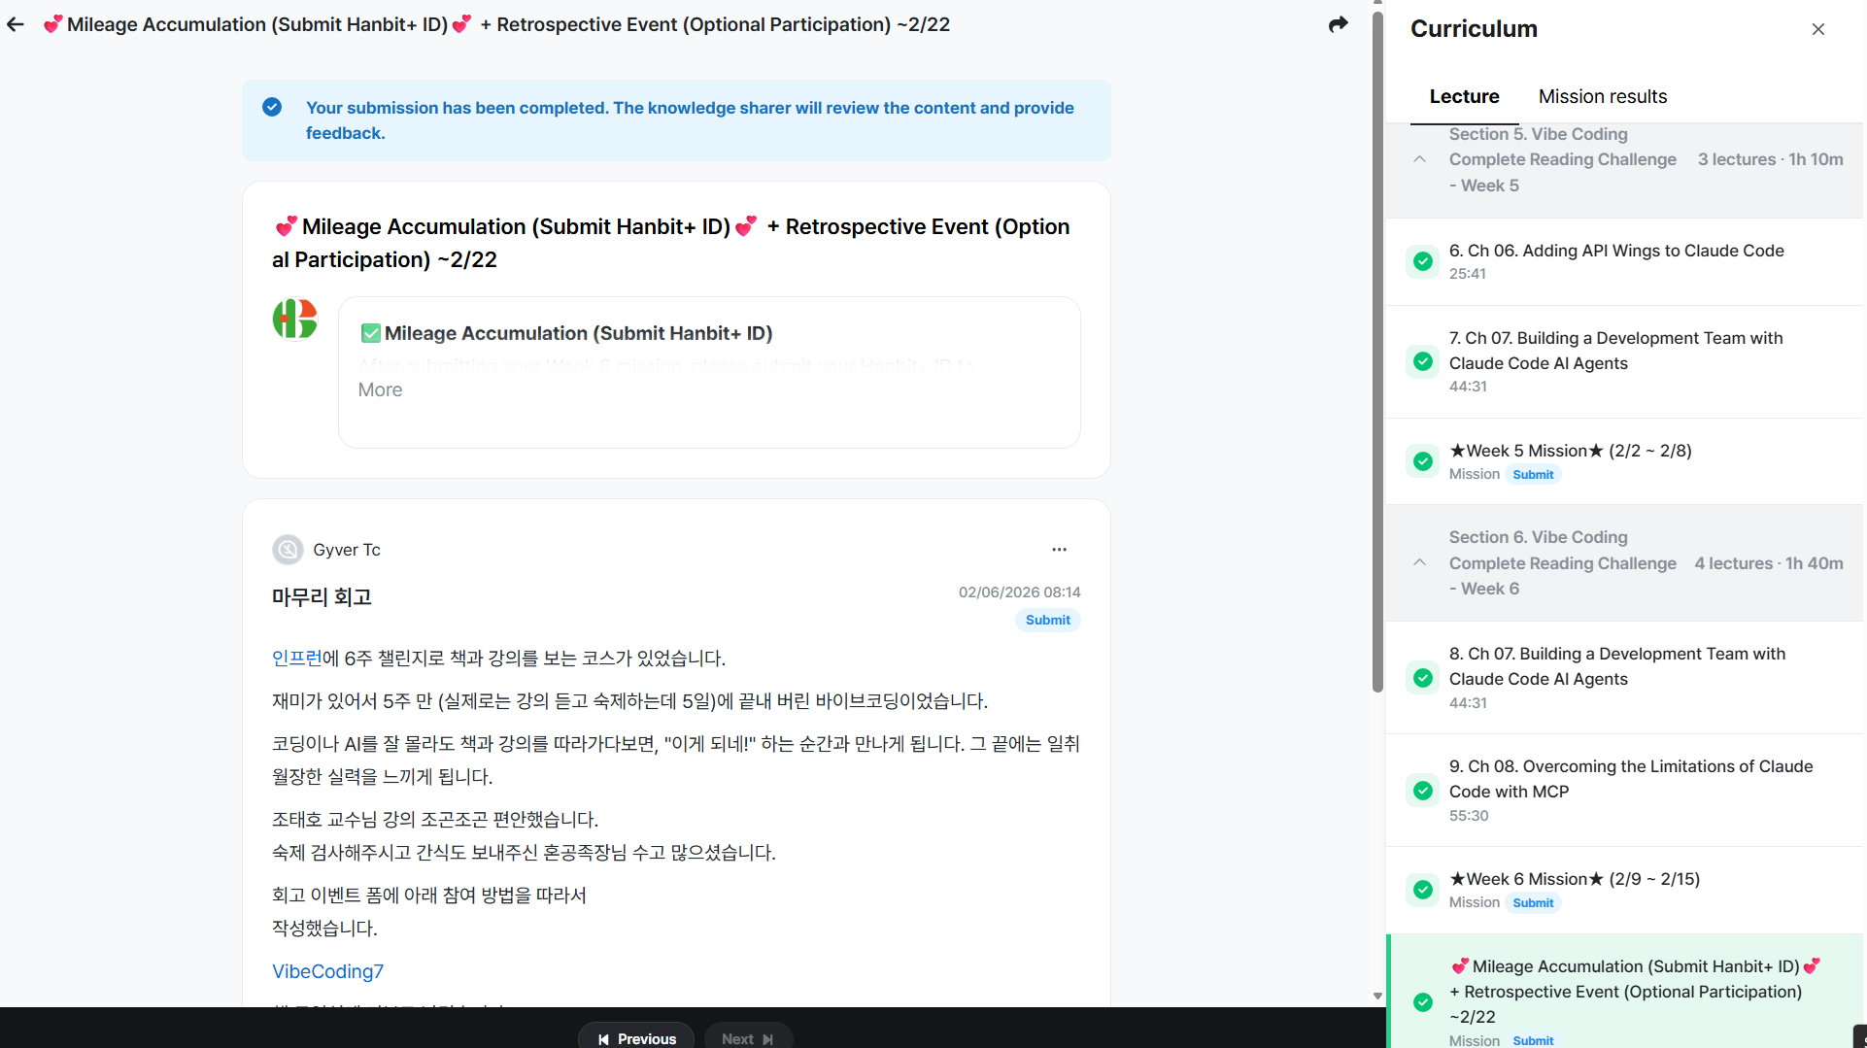The width and height of the screenshot is (1867, 1048).
Task: Click the post timestamp 02/06/2026 08:14
Action: [1019, 592]
